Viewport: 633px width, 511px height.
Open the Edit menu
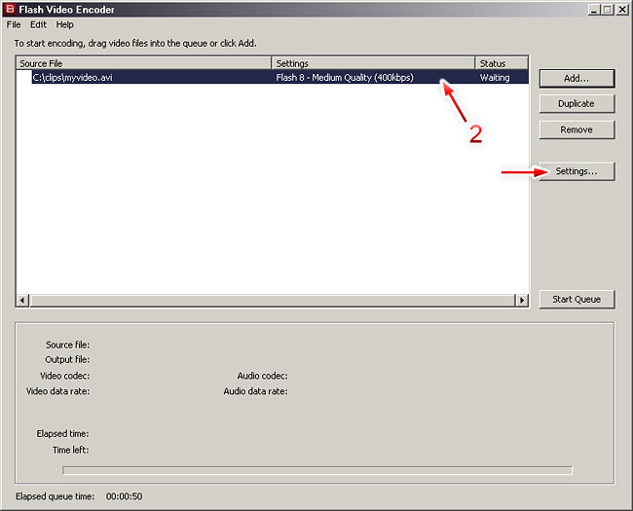click(x=38, y=24)
